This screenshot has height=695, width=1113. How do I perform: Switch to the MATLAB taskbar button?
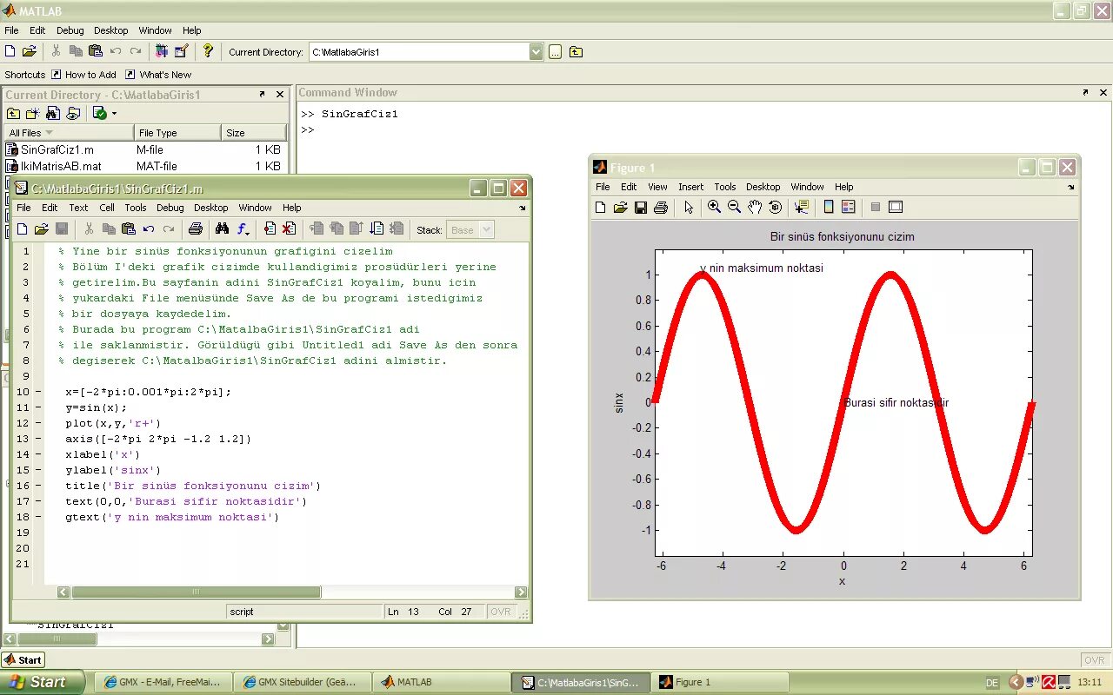[443, 682]
